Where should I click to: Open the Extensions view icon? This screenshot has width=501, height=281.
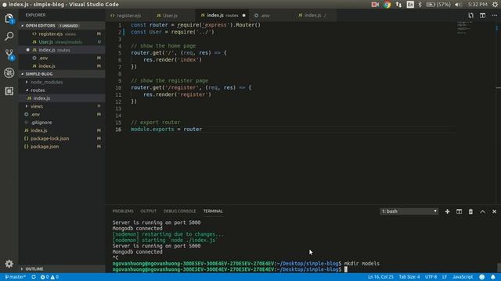(x=9, y=91)
